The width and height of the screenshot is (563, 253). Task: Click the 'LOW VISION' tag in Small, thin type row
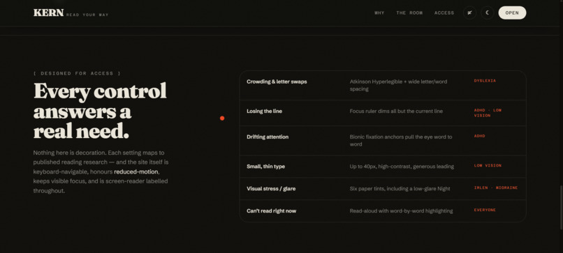pyautogui.click(x=488, y=166)
